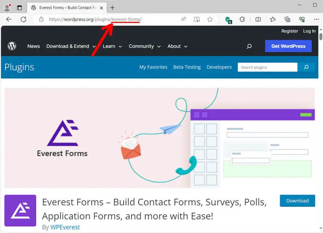Expand the About dropdown menu

[x=177, y=46]
